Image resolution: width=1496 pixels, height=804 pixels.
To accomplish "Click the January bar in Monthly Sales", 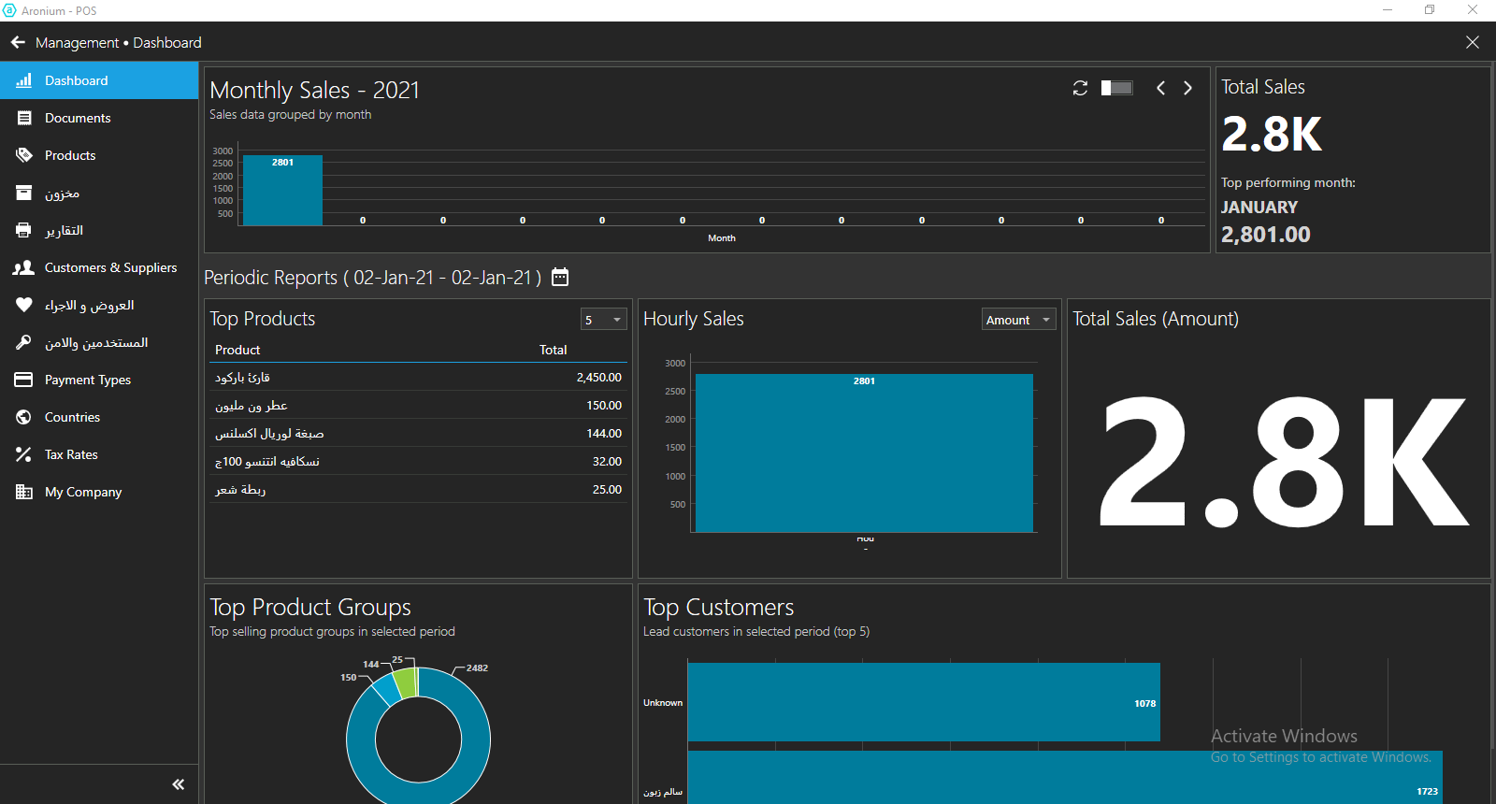I will pos(282,192).
